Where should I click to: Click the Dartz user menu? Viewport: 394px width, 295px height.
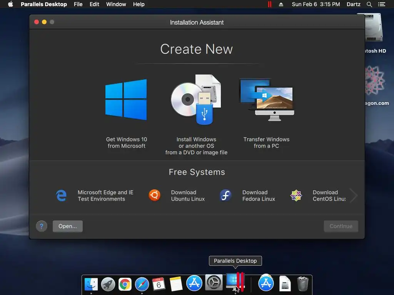click(353, 4)
